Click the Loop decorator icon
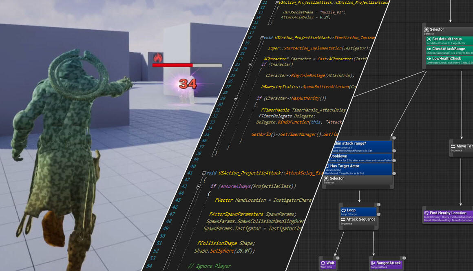Image resolution: width=473 pixels, height=271 pixels. [343, 210]
